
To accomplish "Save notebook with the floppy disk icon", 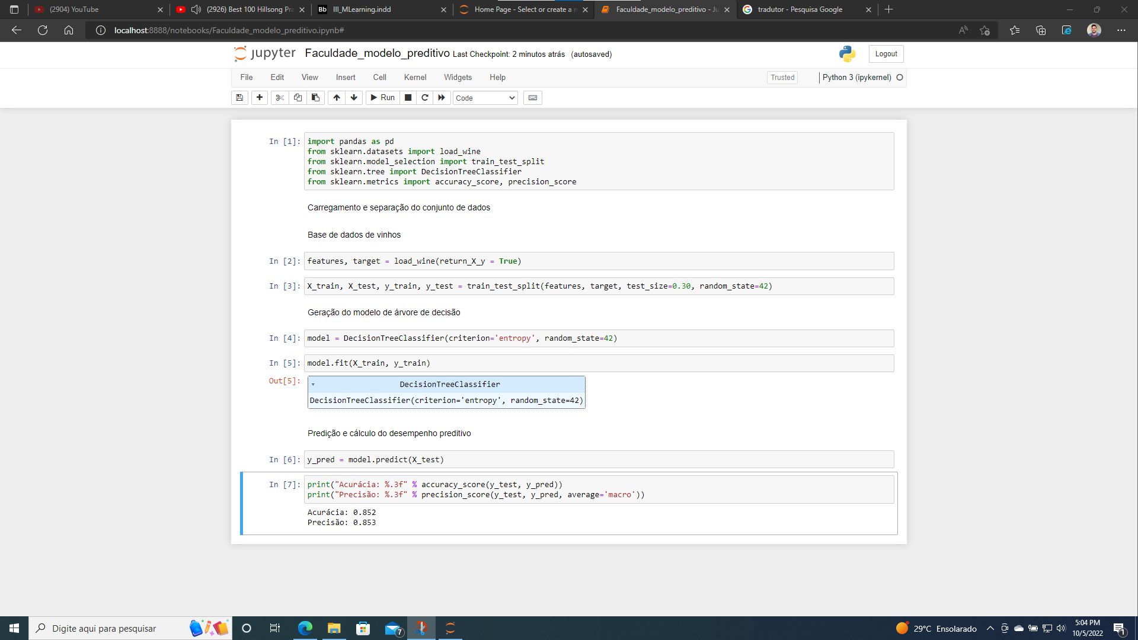I will [x=239, y=98].
